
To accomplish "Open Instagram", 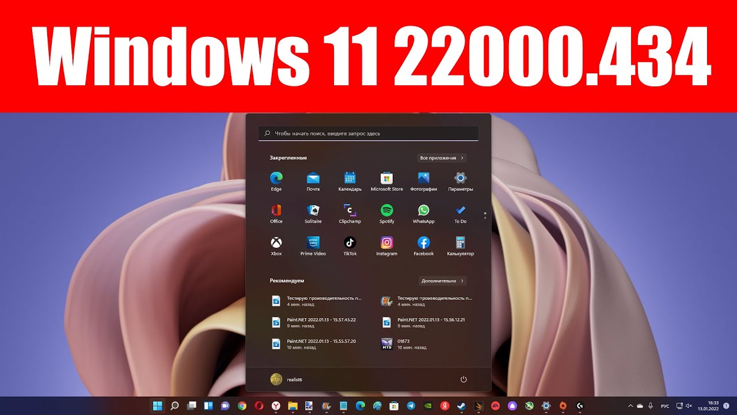I will [387, 246].
